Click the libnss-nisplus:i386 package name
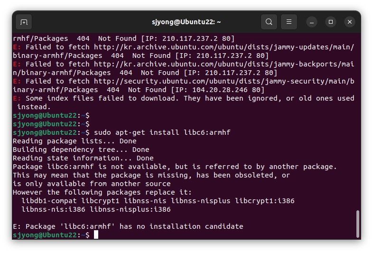373x253 pixels. [130, 209]
